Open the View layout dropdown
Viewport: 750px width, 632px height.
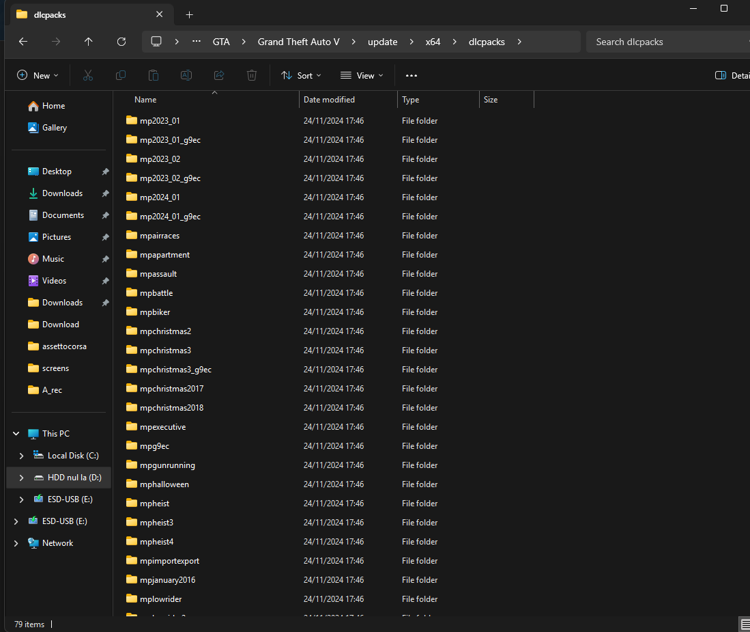[362, 75]
